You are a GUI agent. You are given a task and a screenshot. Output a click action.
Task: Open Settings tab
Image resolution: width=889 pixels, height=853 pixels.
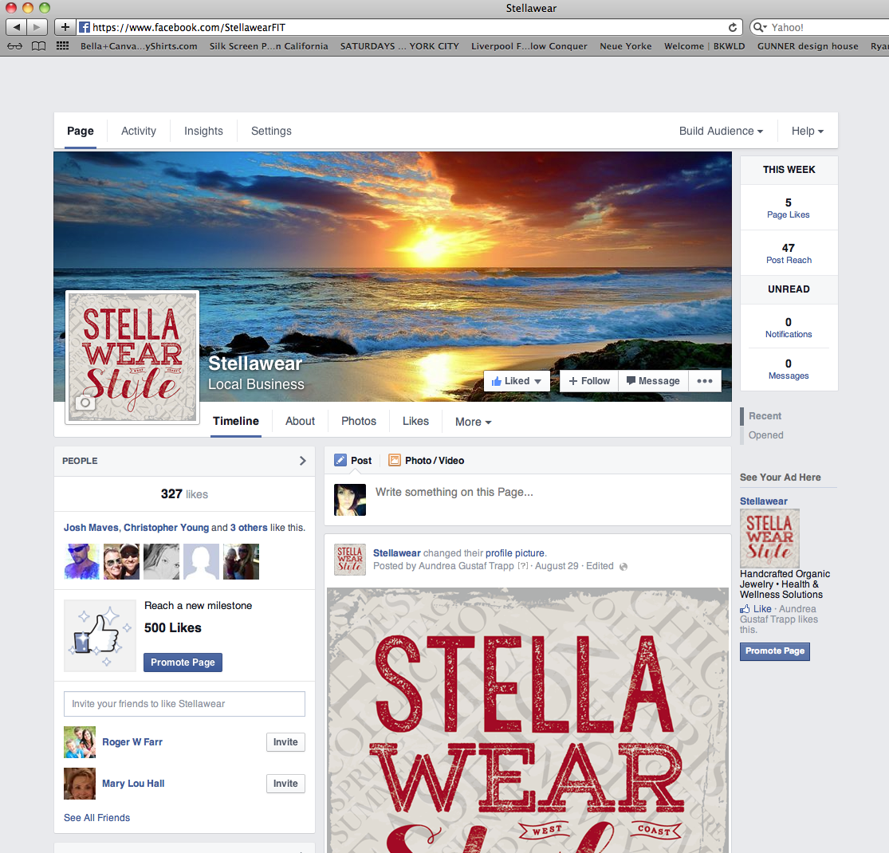click(271, 131)
